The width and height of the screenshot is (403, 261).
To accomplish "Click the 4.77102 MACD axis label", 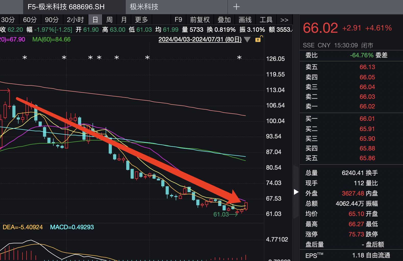I will tap(277, 240).
